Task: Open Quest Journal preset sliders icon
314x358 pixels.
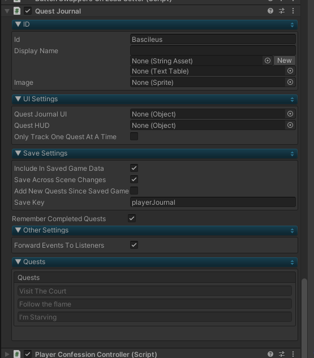Action: [282, 11]
